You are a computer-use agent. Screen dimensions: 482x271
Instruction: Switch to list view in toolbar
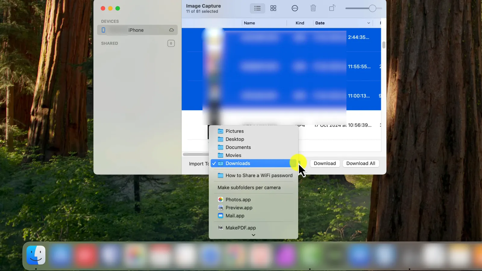coord(257,8)
